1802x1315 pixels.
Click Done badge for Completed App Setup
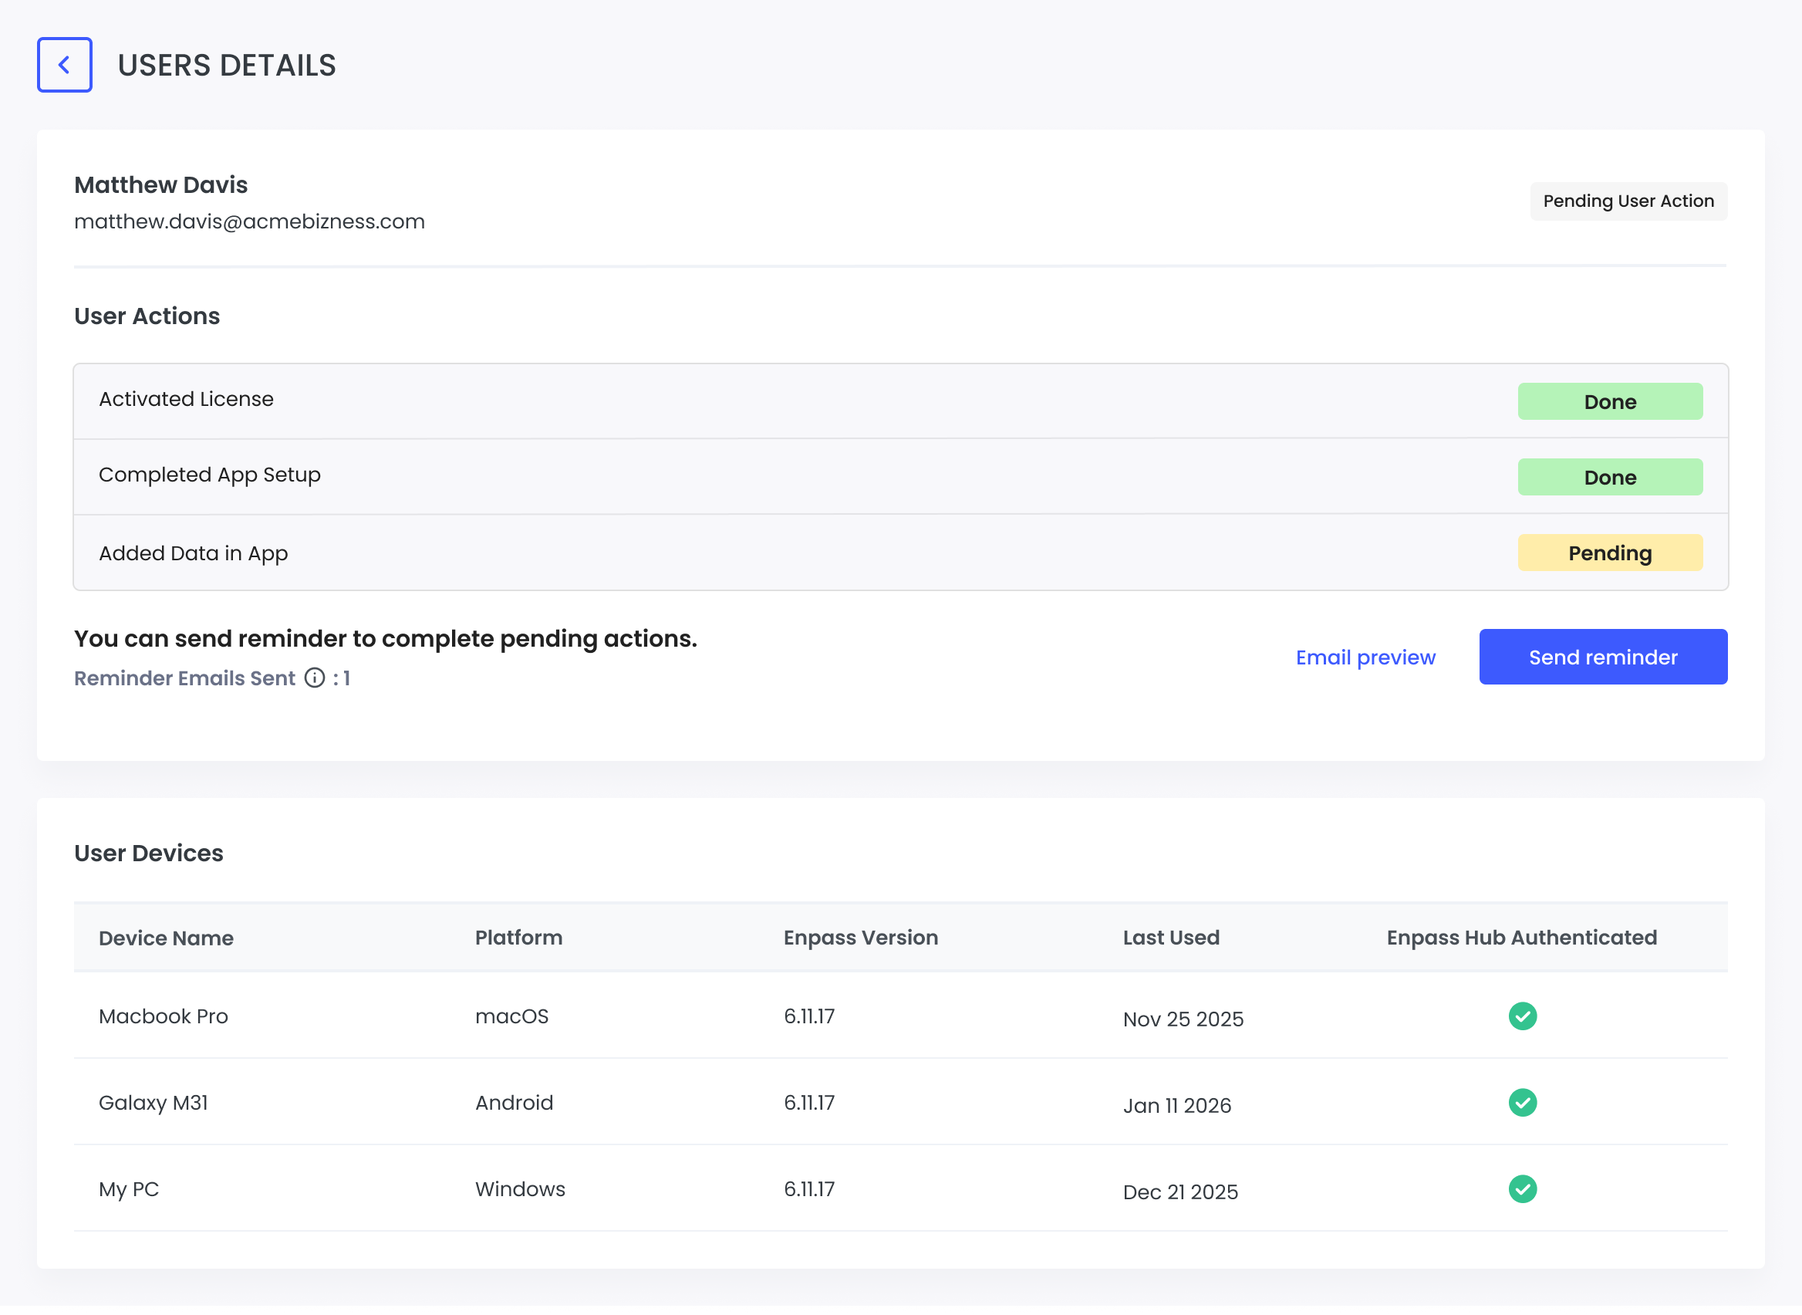coord(1609,478)
